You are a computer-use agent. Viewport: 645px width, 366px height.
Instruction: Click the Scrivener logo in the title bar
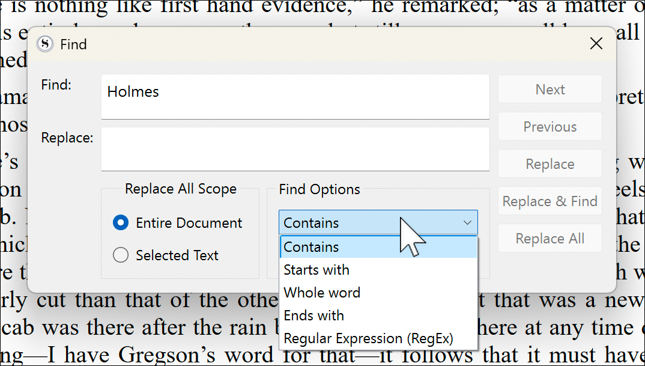[46, 44]
